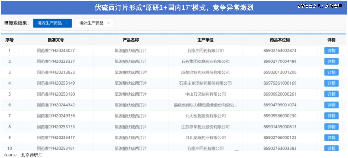Viewport: 348px width, 158px height.
Task: Click 氢溴酸伏硫西汀片 in the 石药集团欧意 row
Action: click(x=131, y=61)
